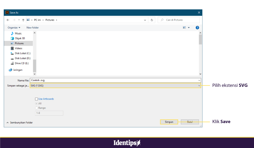Image resolution: width=254 pixels, height=148 pixels.
Task: Select Disk Lokal (C:) drive
Action: 22,53
